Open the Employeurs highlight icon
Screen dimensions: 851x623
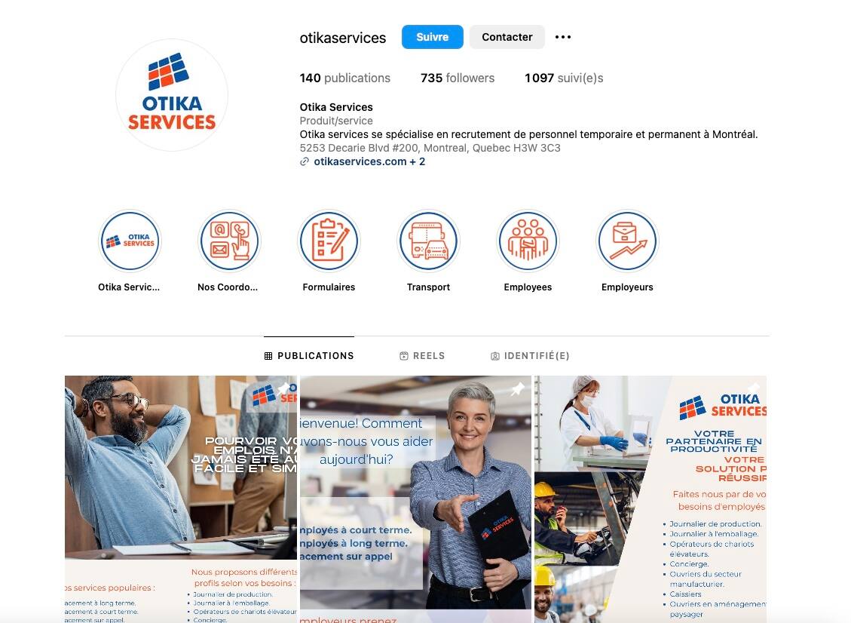[627, 241]
